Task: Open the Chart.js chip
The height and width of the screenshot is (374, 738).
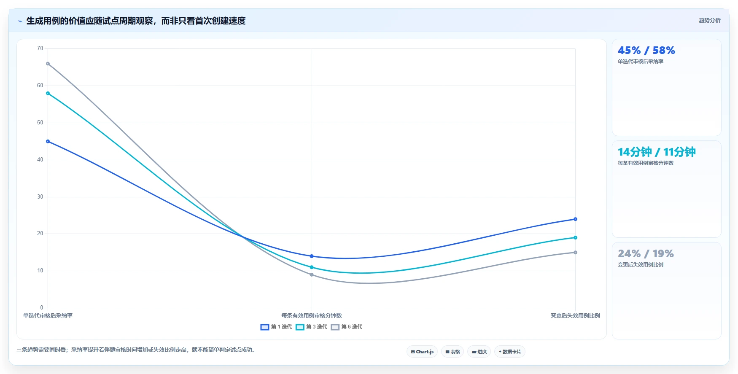Action: click(422, 352)
